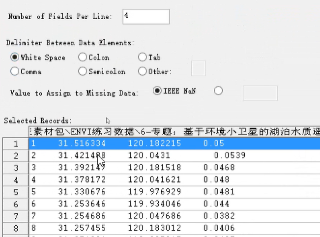Select row header 8 in records table
Screen dimensions: 320x237
(x=16, y=228)
